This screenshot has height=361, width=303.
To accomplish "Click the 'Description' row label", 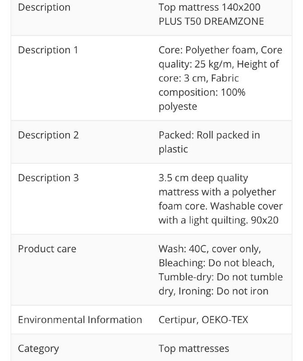I will (x=44, y=8).
